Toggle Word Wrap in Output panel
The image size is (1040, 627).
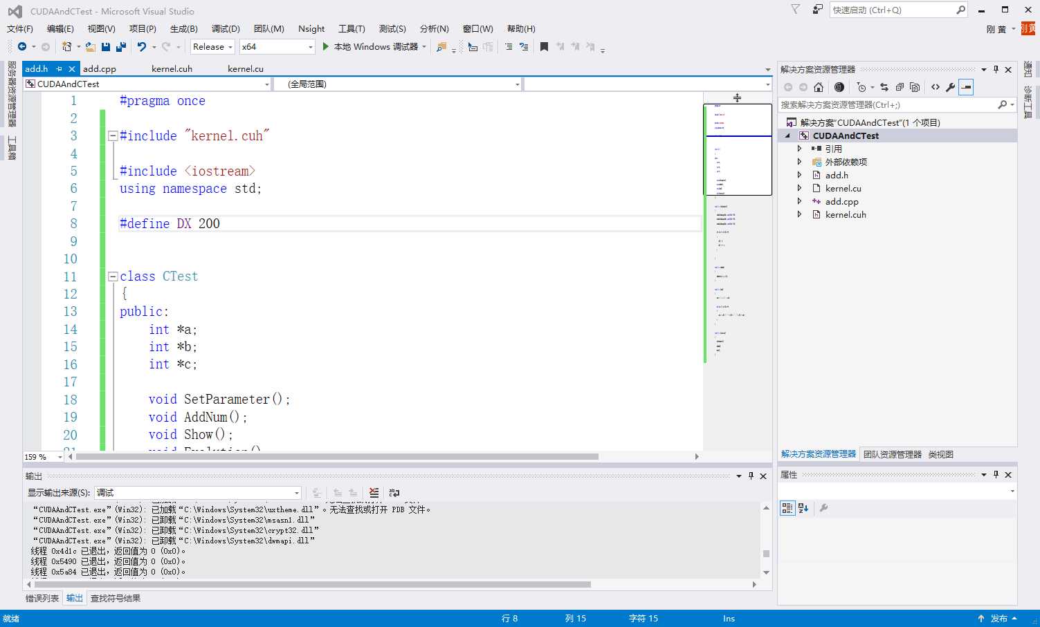click(x=394, y=493)
